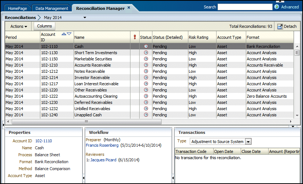Open preparer Francis Rosenberg link
This screenshot has width=303, height=184.
(102, 145)
